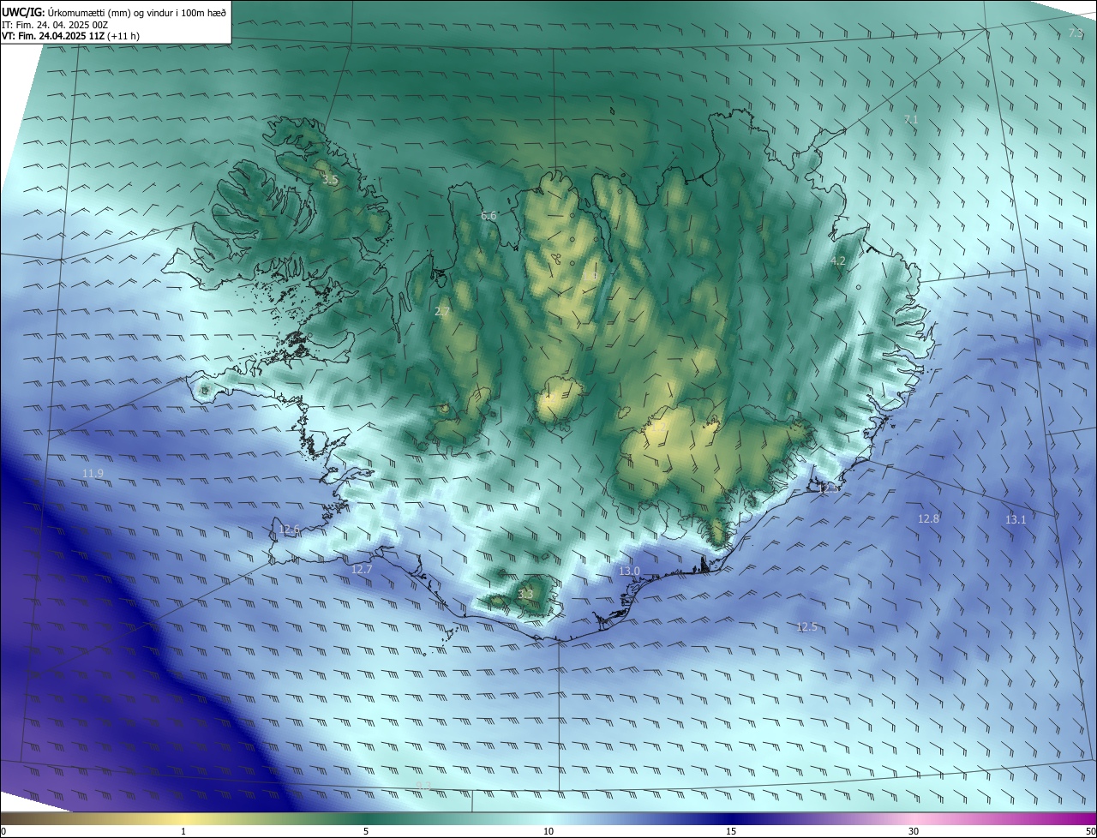The width and height of the screenshot is (1097, 838).
Task: Click the precipitation color scale bar
Action: coord(548,819)
